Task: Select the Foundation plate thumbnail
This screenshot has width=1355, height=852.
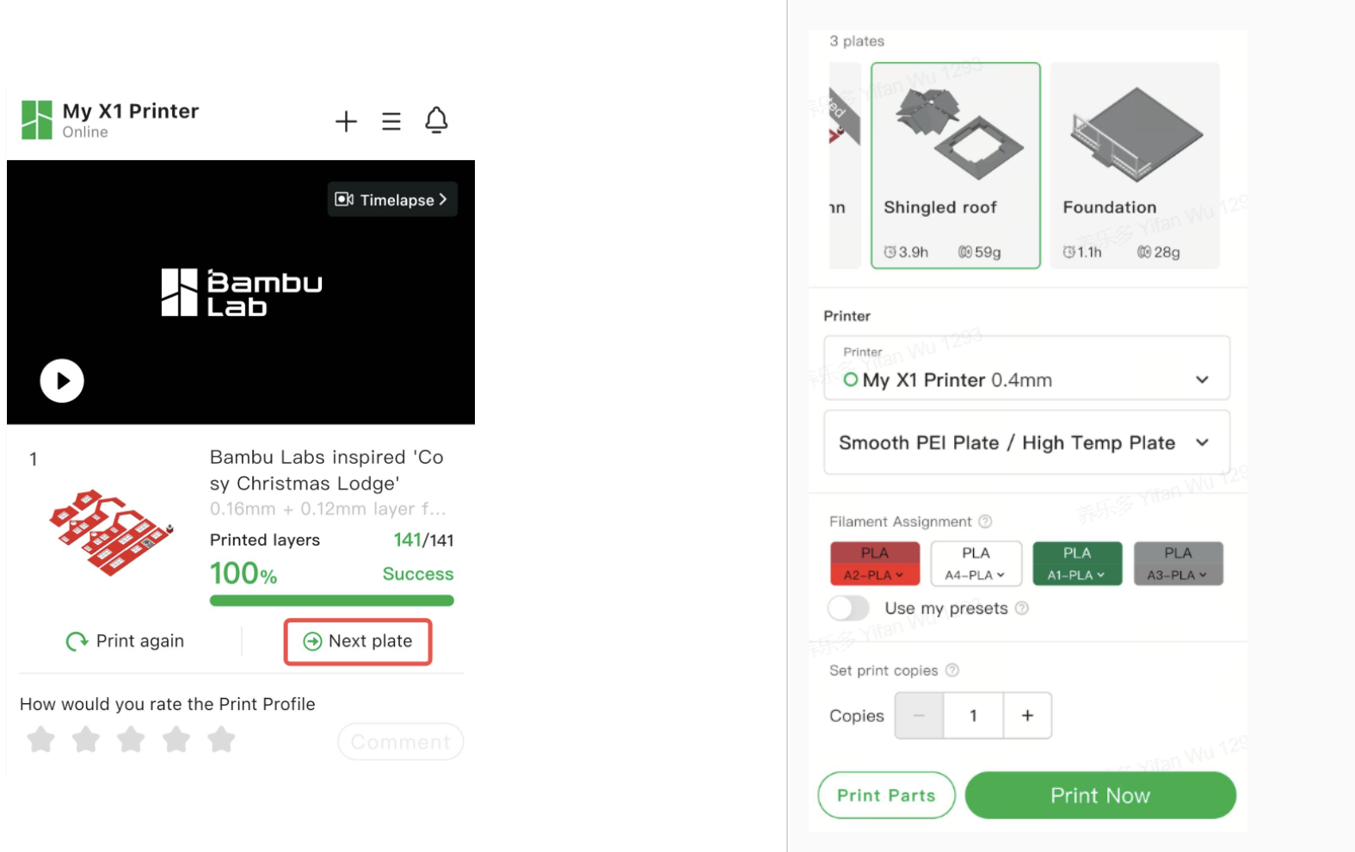Action: pyautogui.click(x=1135, y=165)
